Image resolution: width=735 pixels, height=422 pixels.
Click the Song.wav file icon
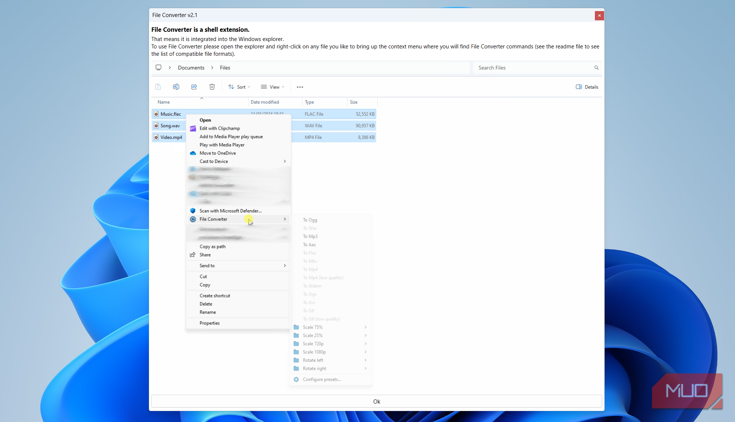[x=156, y=126]
